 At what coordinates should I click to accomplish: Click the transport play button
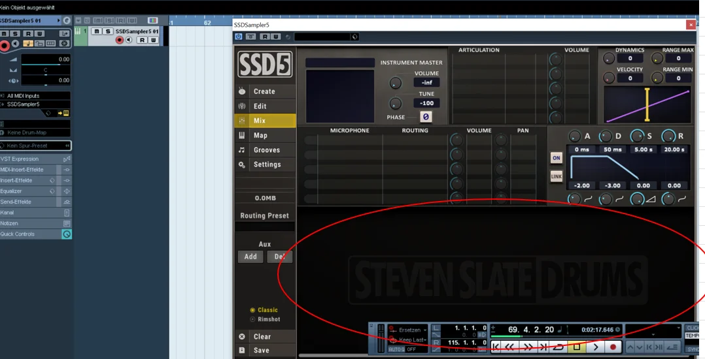pyautogui.click(x=595, y=347)
